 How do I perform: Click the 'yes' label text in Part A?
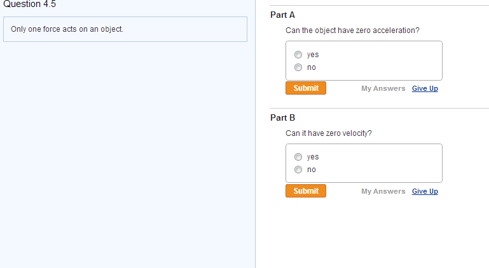313,55
